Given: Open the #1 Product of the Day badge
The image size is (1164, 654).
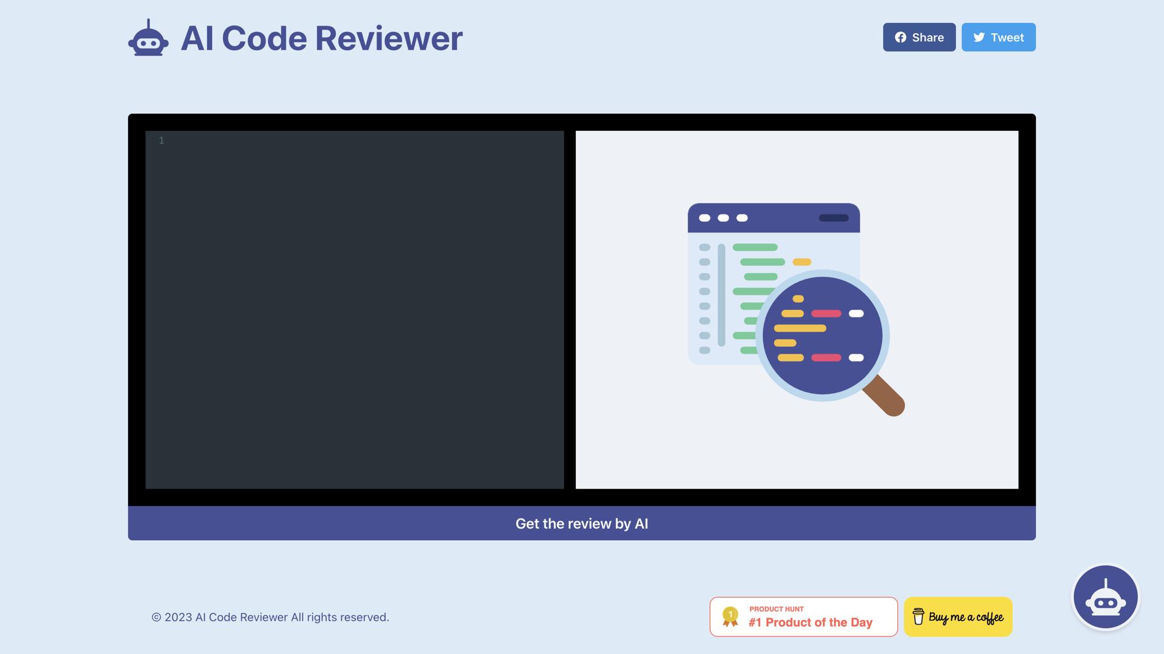Looking at the screenshot, I should tap(803, 617).
